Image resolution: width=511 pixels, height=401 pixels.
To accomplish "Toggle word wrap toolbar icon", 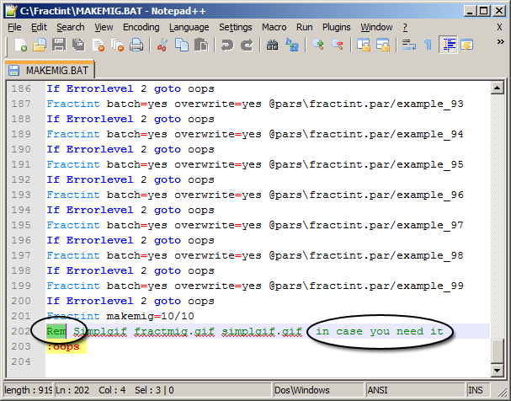I will pyautogui.click(x=408, y=45).
